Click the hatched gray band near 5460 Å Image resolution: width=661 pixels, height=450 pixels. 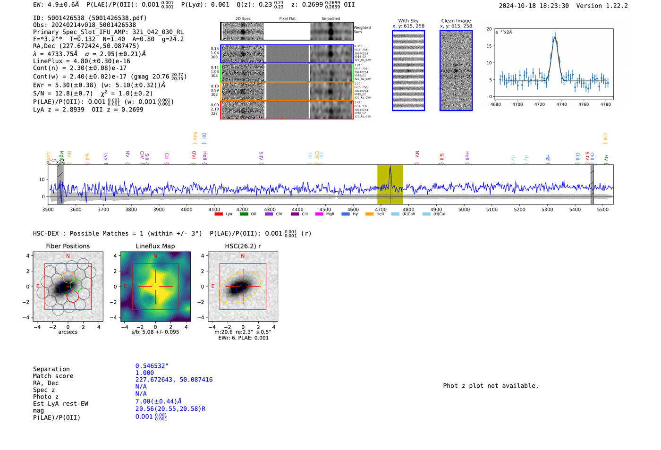[x=592, y=184]
